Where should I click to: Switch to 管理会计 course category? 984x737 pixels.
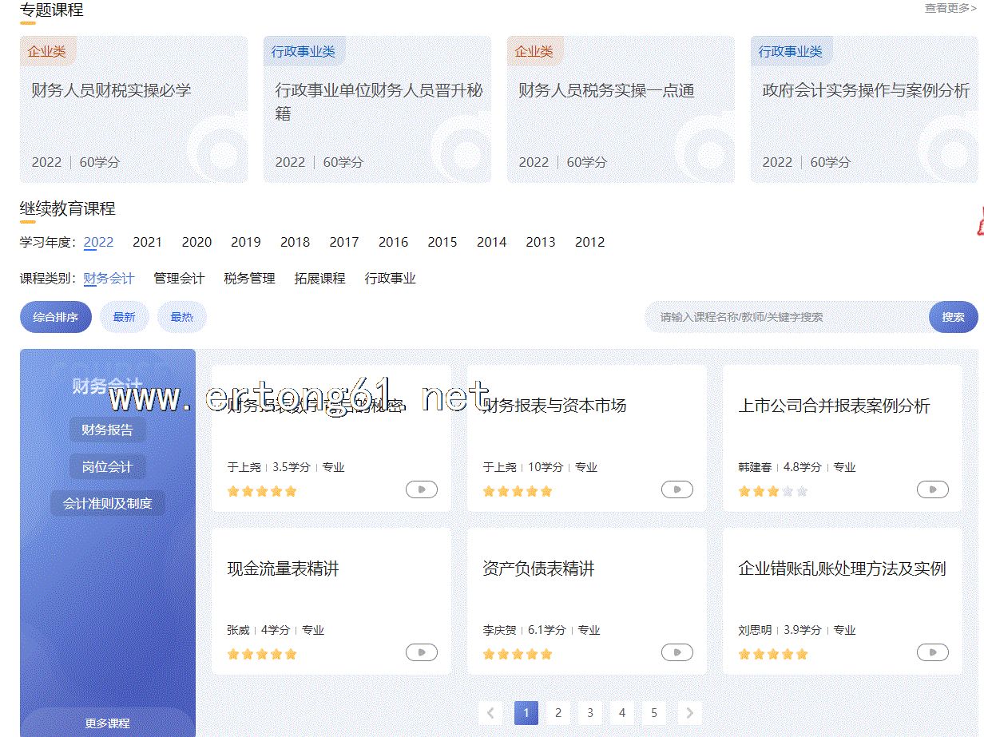pos(179,279)
